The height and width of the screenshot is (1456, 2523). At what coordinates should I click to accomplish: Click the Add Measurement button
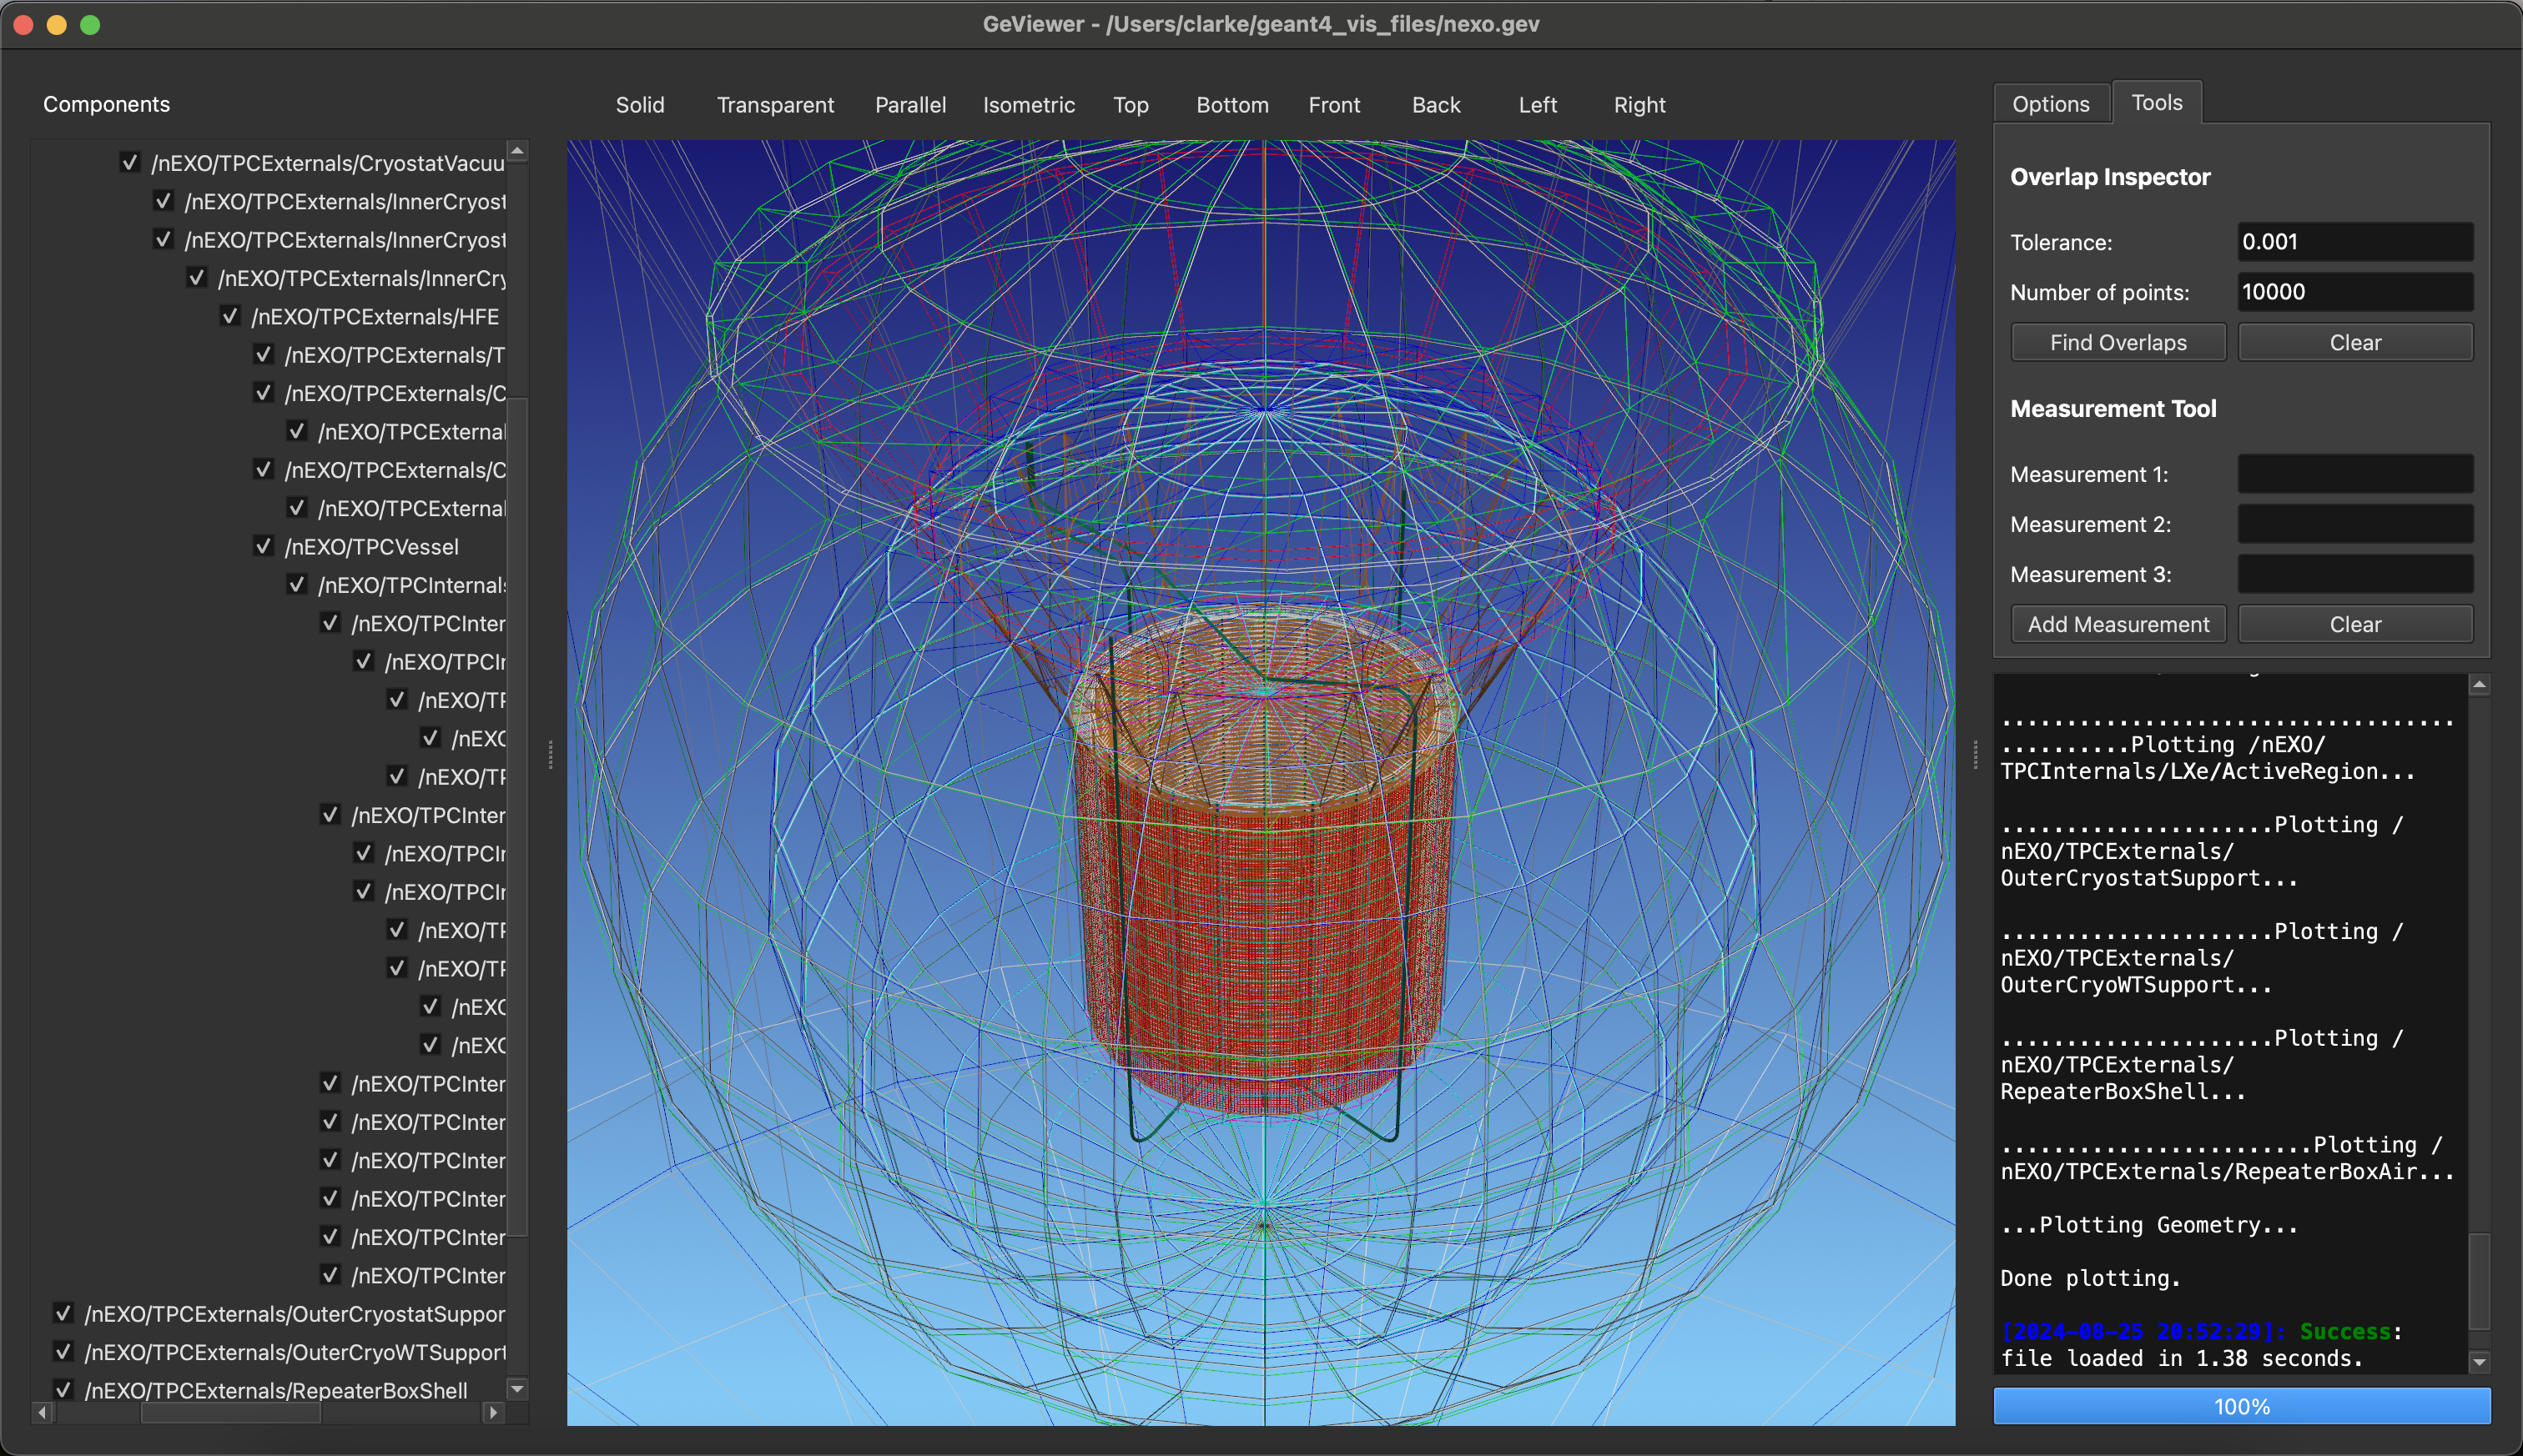pyautogui.click(x=2116, y=624)
